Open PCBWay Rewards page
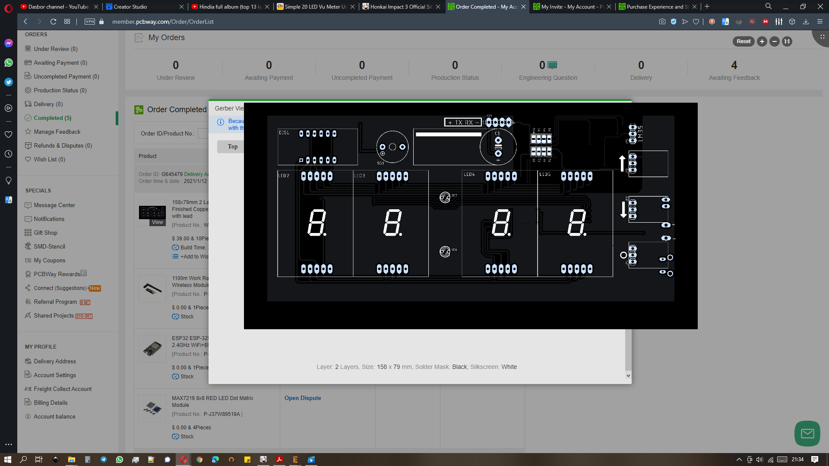 [x=57, y=274]
